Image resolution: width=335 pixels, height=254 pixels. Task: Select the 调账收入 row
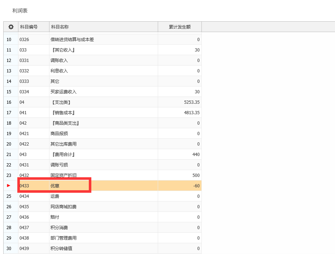(103, 61)
